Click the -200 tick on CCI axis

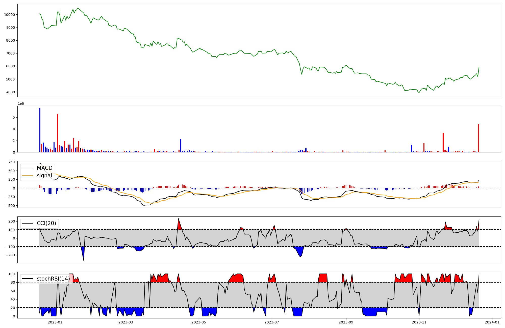coord(10,255)
